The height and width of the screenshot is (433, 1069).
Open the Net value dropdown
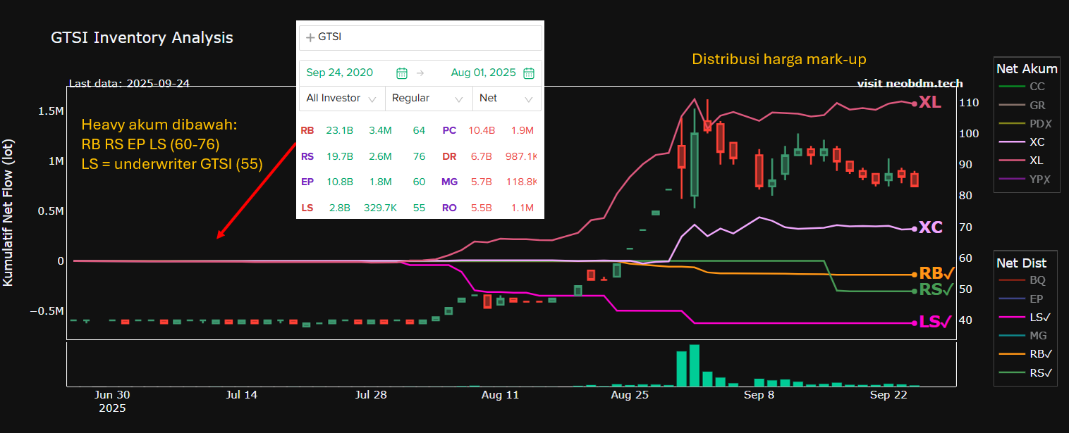point(506,99)
